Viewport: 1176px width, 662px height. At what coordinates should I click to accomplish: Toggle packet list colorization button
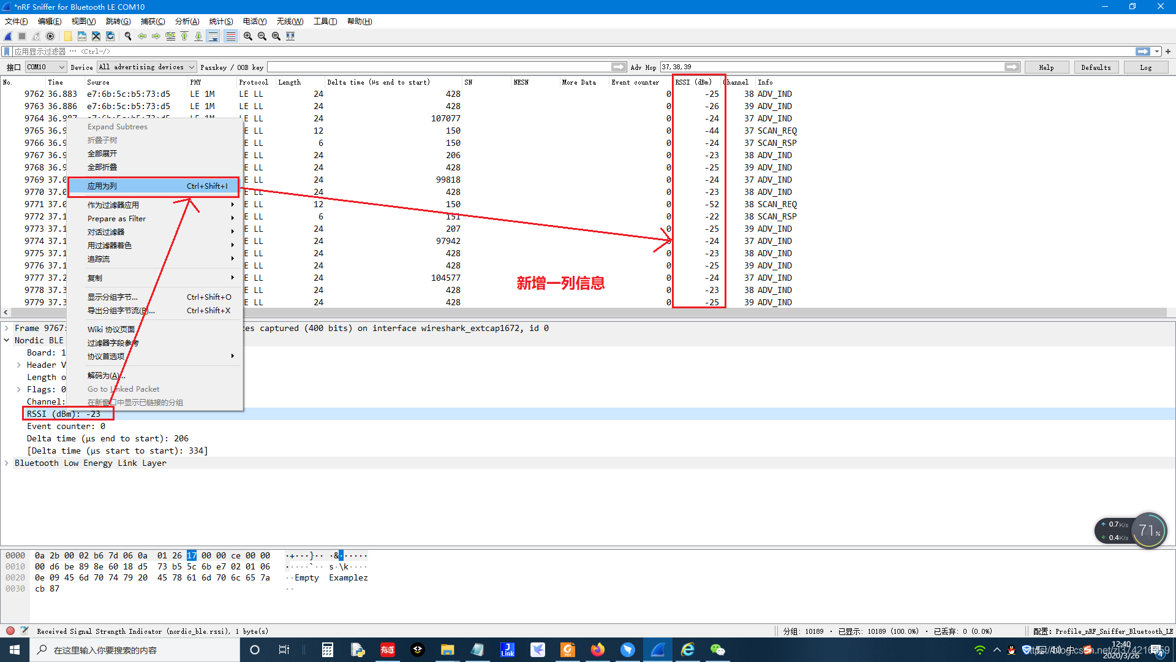click(x=230, y=36)
